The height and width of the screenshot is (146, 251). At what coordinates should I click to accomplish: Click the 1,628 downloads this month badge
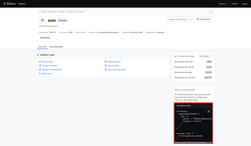tap(209, 67)
